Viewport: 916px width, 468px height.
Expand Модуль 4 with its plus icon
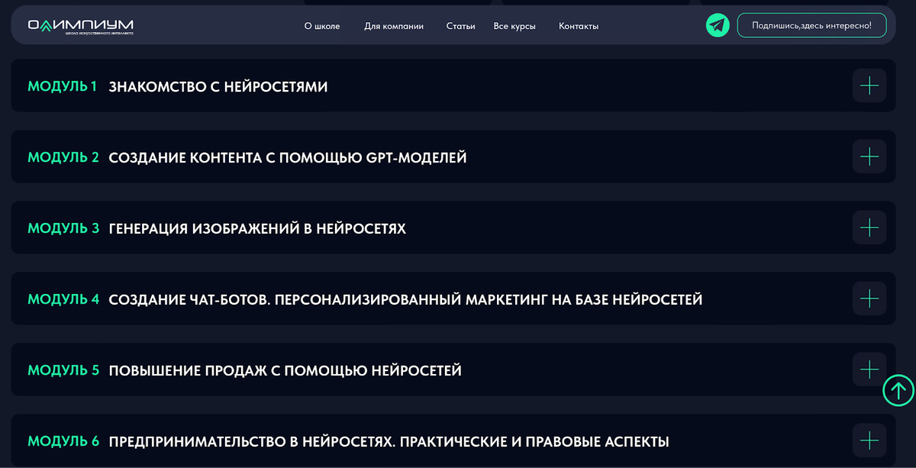pos(869,299)
